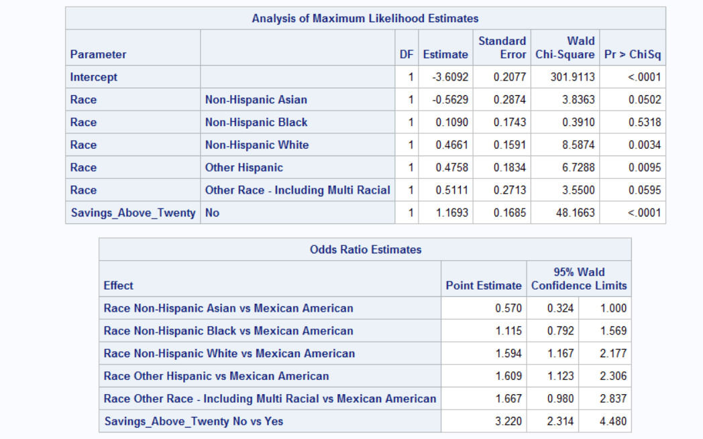703x439 pixels.
Task: Click the p-value 0.0502
Action: click(x=645, y=99)
